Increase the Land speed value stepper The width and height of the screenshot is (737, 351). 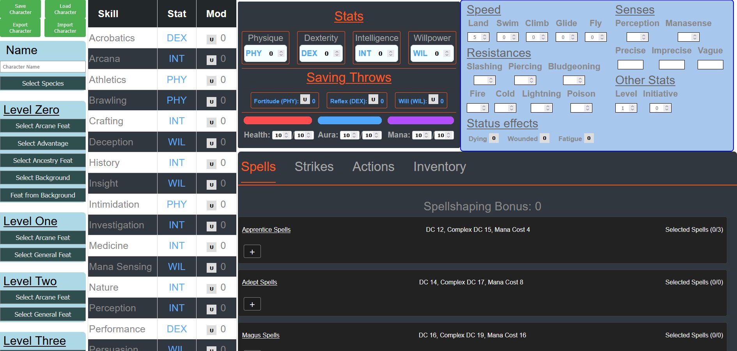(485, 36)
